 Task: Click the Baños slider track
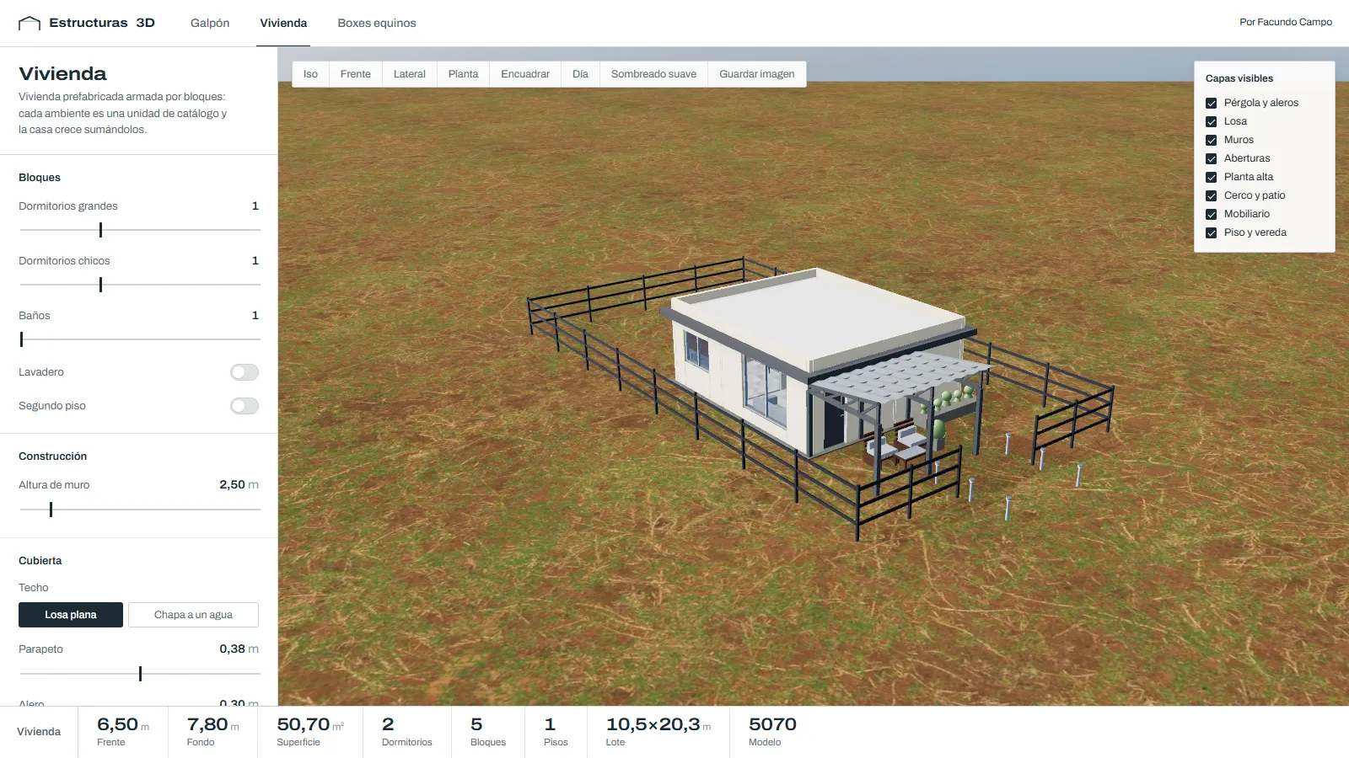tap(140, 339)
